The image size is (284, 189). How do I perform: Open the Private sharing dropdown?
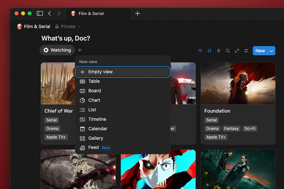pyautogui.click(x=68, y=27)
